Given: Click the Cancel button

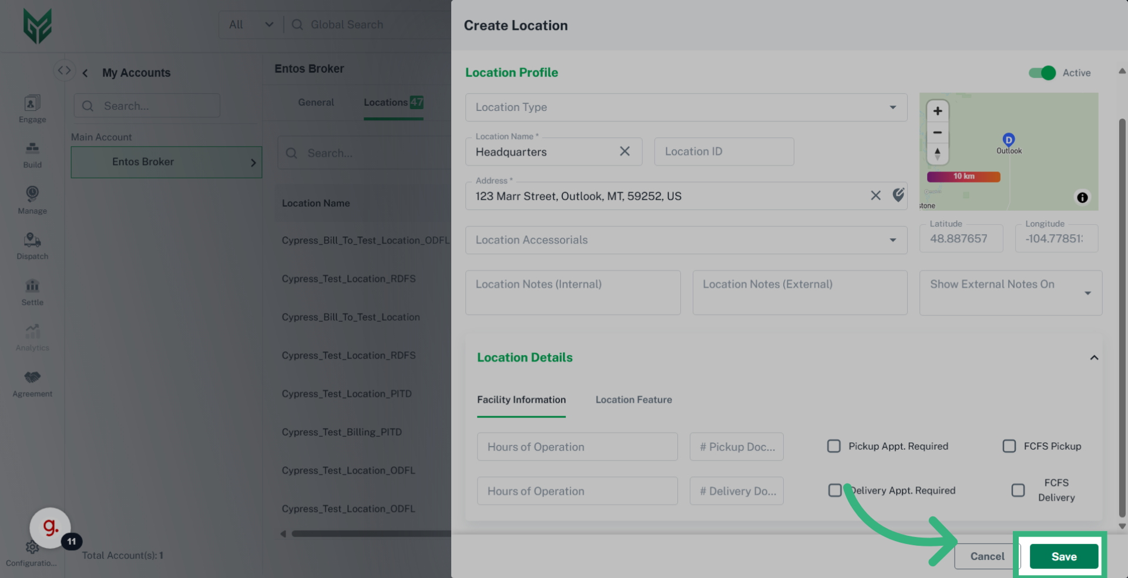Looking at the screenshot, I should point(986,556).
